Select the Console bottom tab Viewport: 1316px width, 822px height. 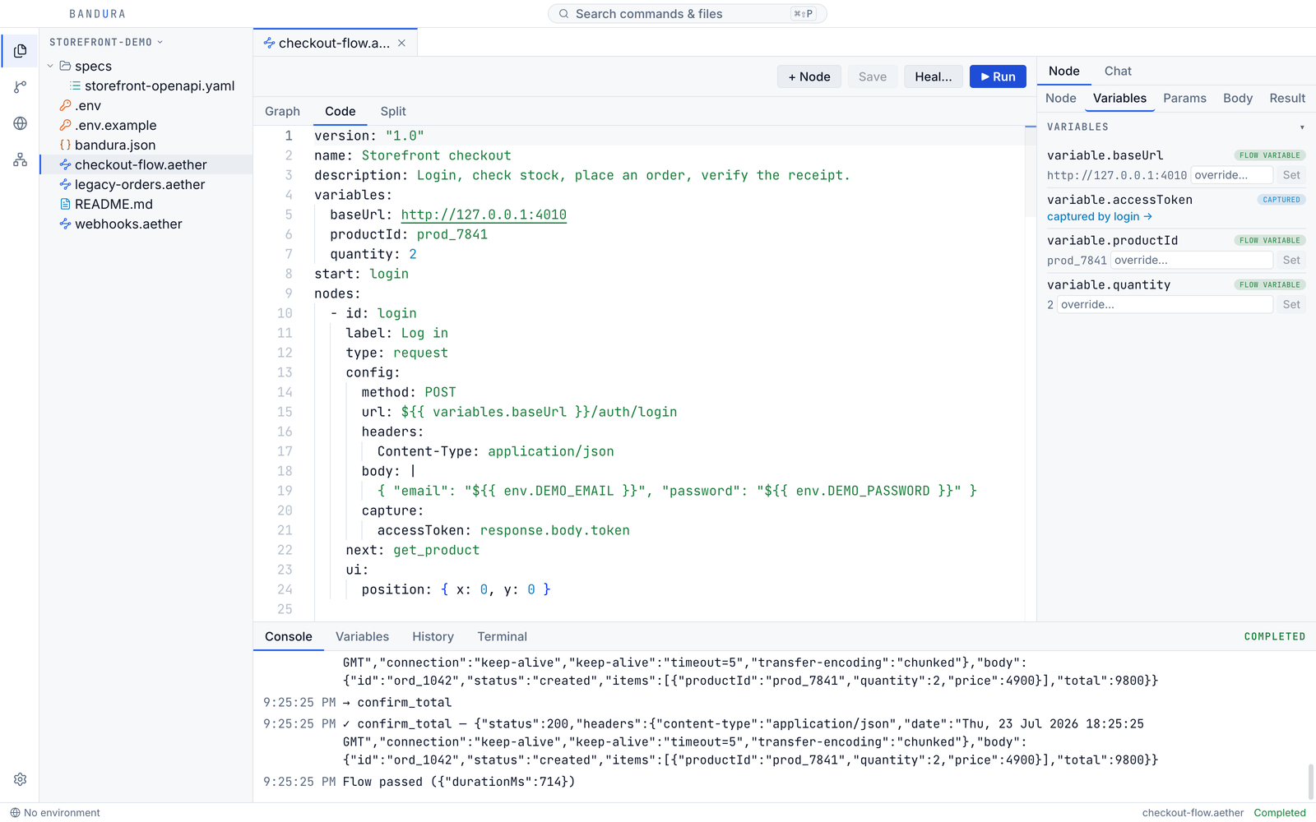click(289, 636)
